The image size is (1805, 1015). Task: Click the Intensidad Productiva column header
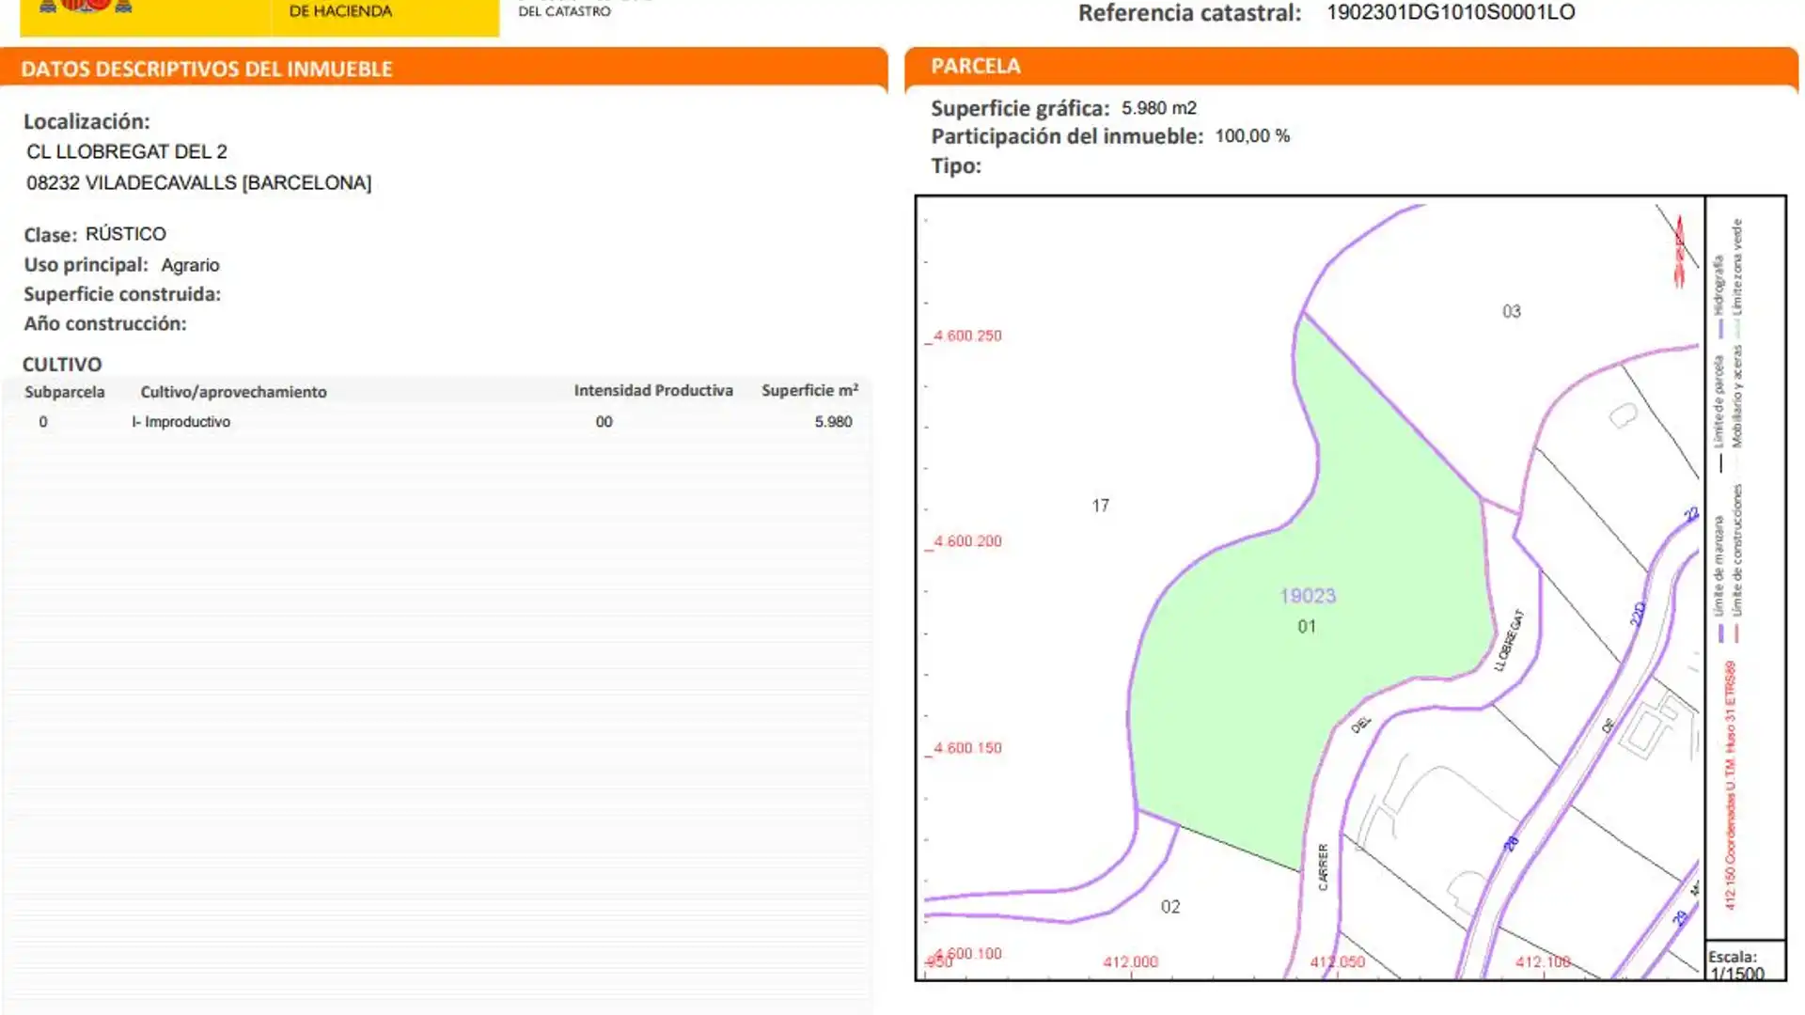tap(652, 390)
